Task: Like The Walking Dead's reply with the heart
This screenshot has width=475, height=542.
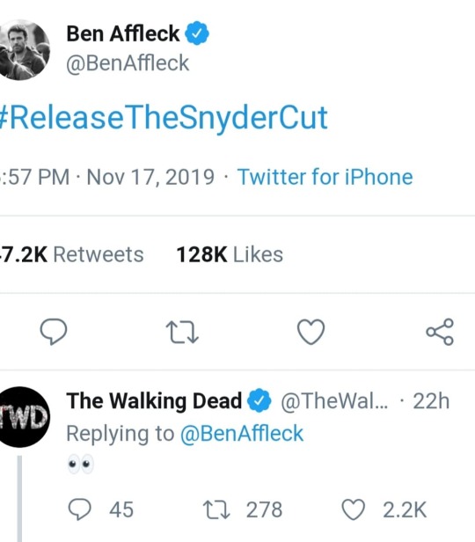Action: pos(353,509)
